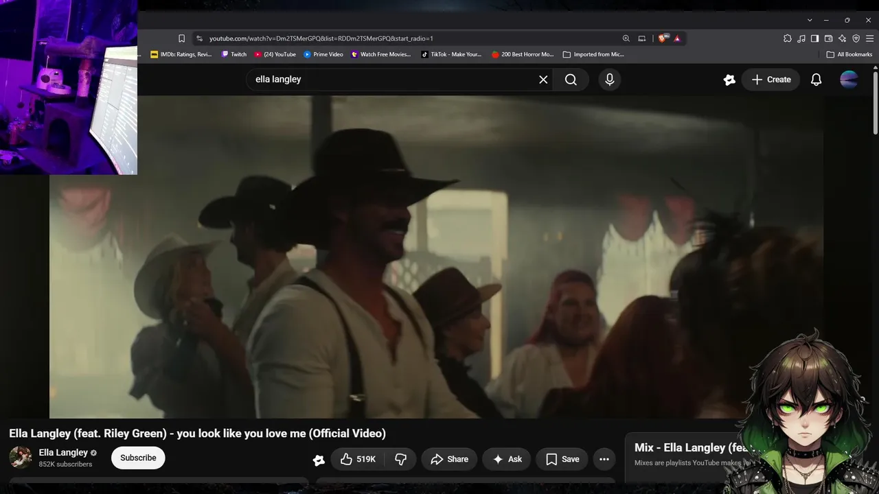Open more actions three-dot menu
Screen dimensions: 879x494
point(604,459)
